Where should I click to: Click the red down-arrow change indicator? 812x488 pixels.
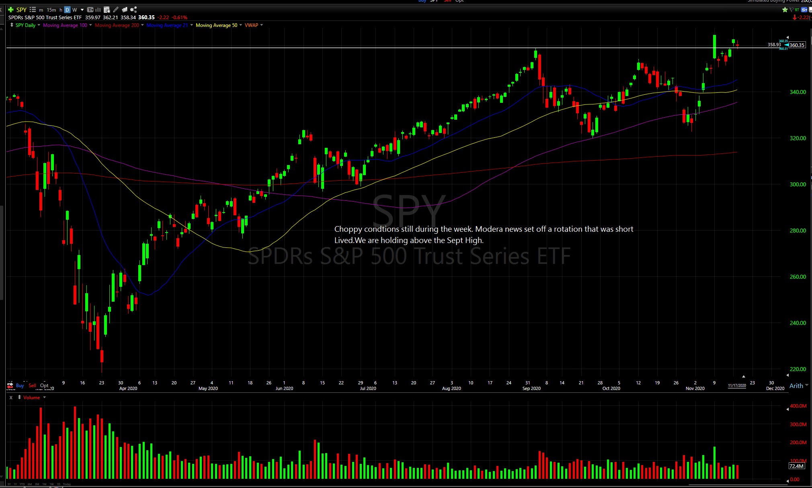(x=794, y=18)
